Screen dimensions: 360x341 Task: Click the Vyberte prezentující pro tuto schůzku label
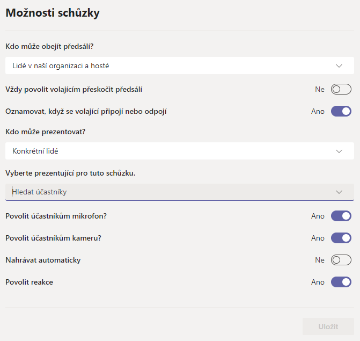coord(70,173)
